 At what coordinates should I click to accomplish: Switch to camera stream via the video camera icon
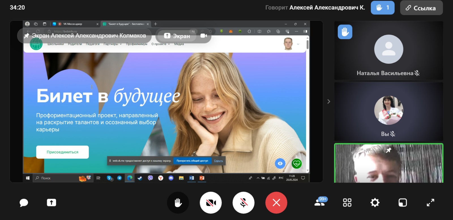click(x=204, y=36)
